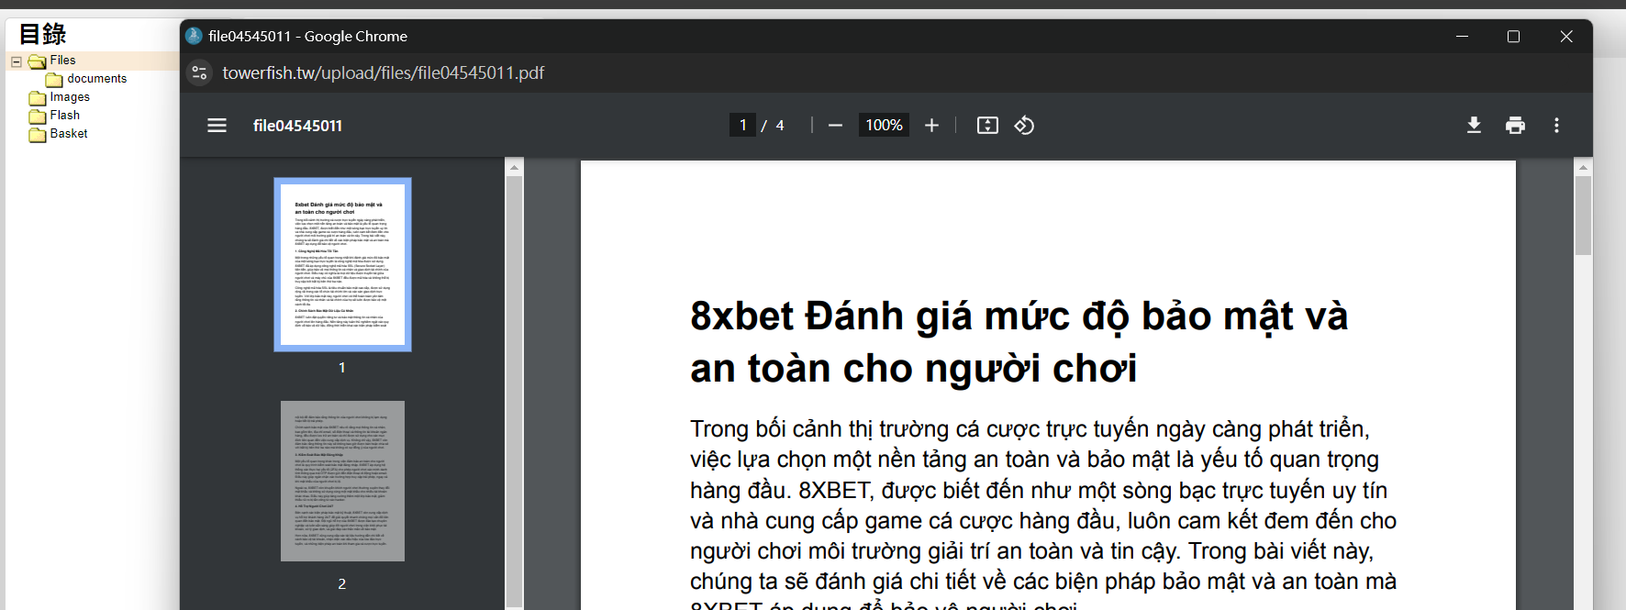Viewport: 1626px width, 610px height.
Task: Click the total pages count 4
Action: coord(780,126)
